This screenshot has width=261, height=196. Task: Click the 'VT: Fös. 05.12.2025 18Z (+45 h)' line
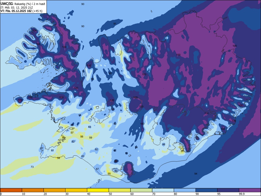[21, 11]
